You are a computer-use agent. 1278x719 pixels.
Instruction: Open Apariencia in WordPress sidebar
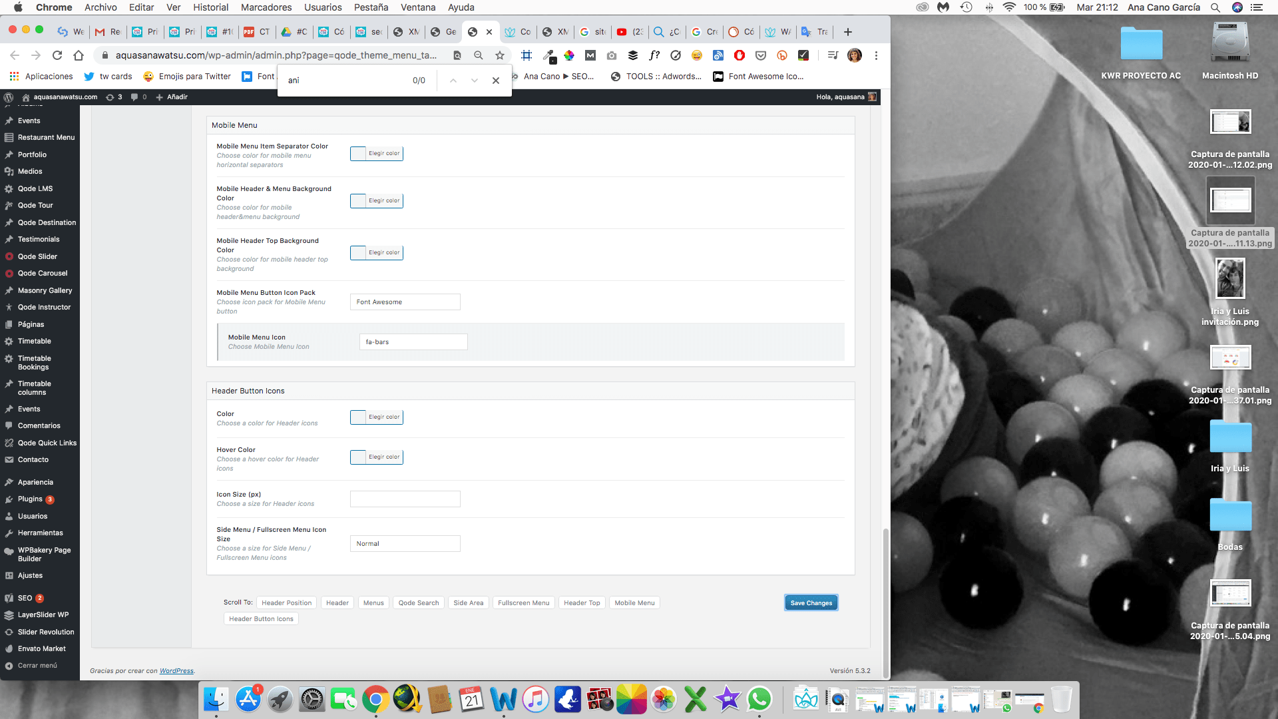pyautogui.click(x=35, y=483)
